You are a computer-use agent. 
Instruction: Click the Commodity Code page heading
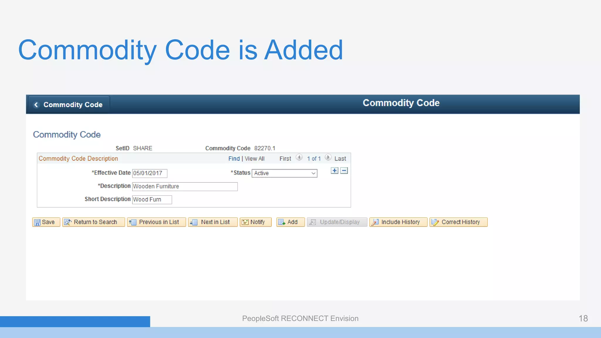point(67,135)
